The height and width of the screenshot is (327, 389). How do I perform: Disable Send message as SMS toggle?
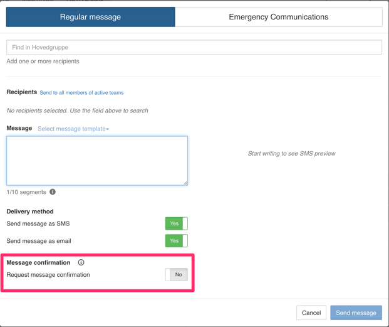(x=176, y=223)
